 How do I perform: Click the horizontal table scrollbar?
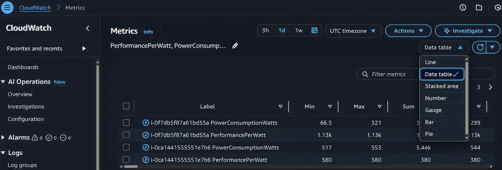(x=131, y=166)
